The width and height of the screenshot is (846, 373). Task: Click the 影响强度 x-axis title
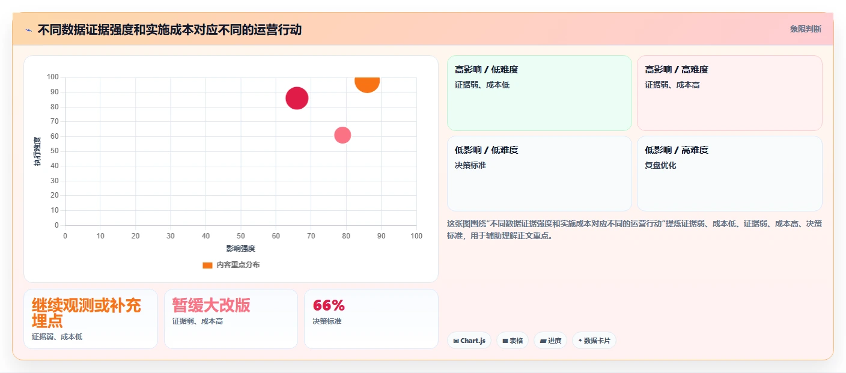coord(241,248)
